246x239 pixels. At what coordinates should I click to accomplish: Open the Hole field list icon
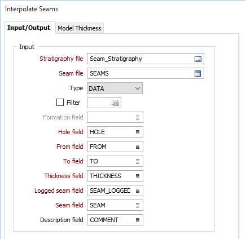tap(138, 132)
